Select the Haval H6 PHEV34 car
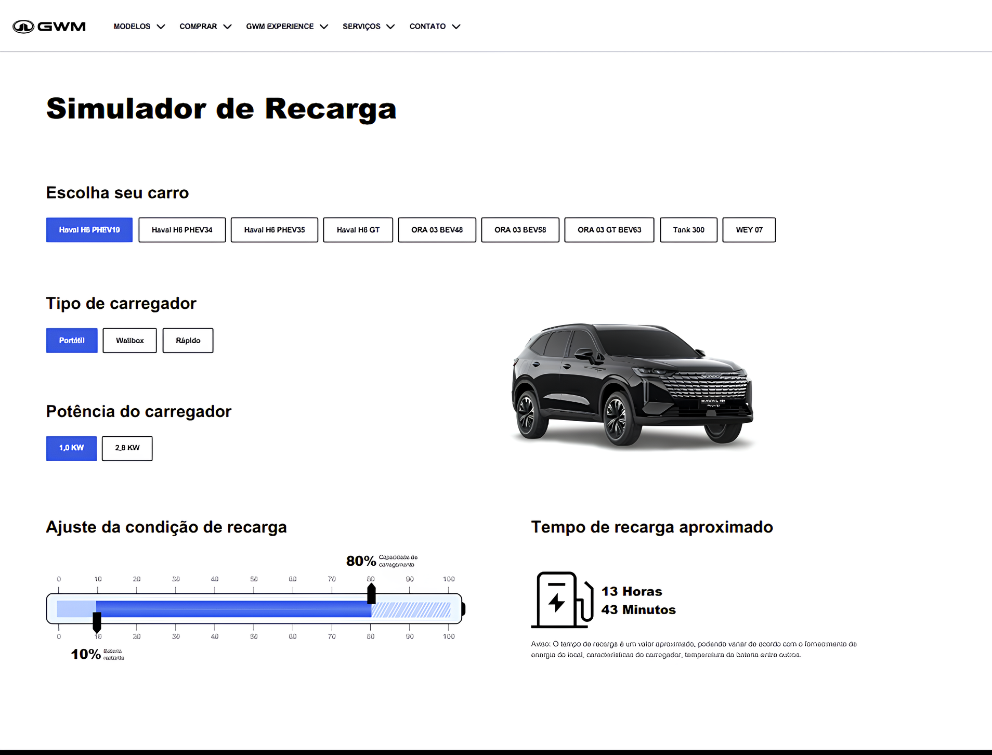This screenshot has height=755, width=992. tap(182, 230)
